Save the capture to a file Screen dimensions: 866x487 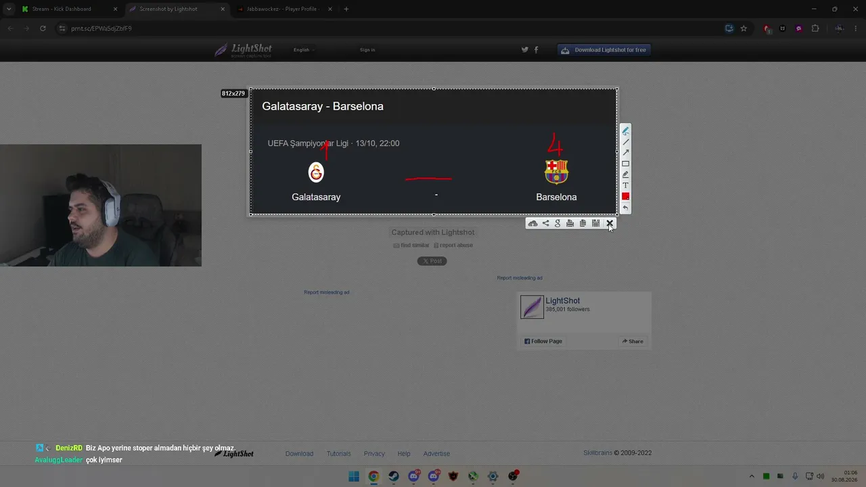[x=595, y=223]
